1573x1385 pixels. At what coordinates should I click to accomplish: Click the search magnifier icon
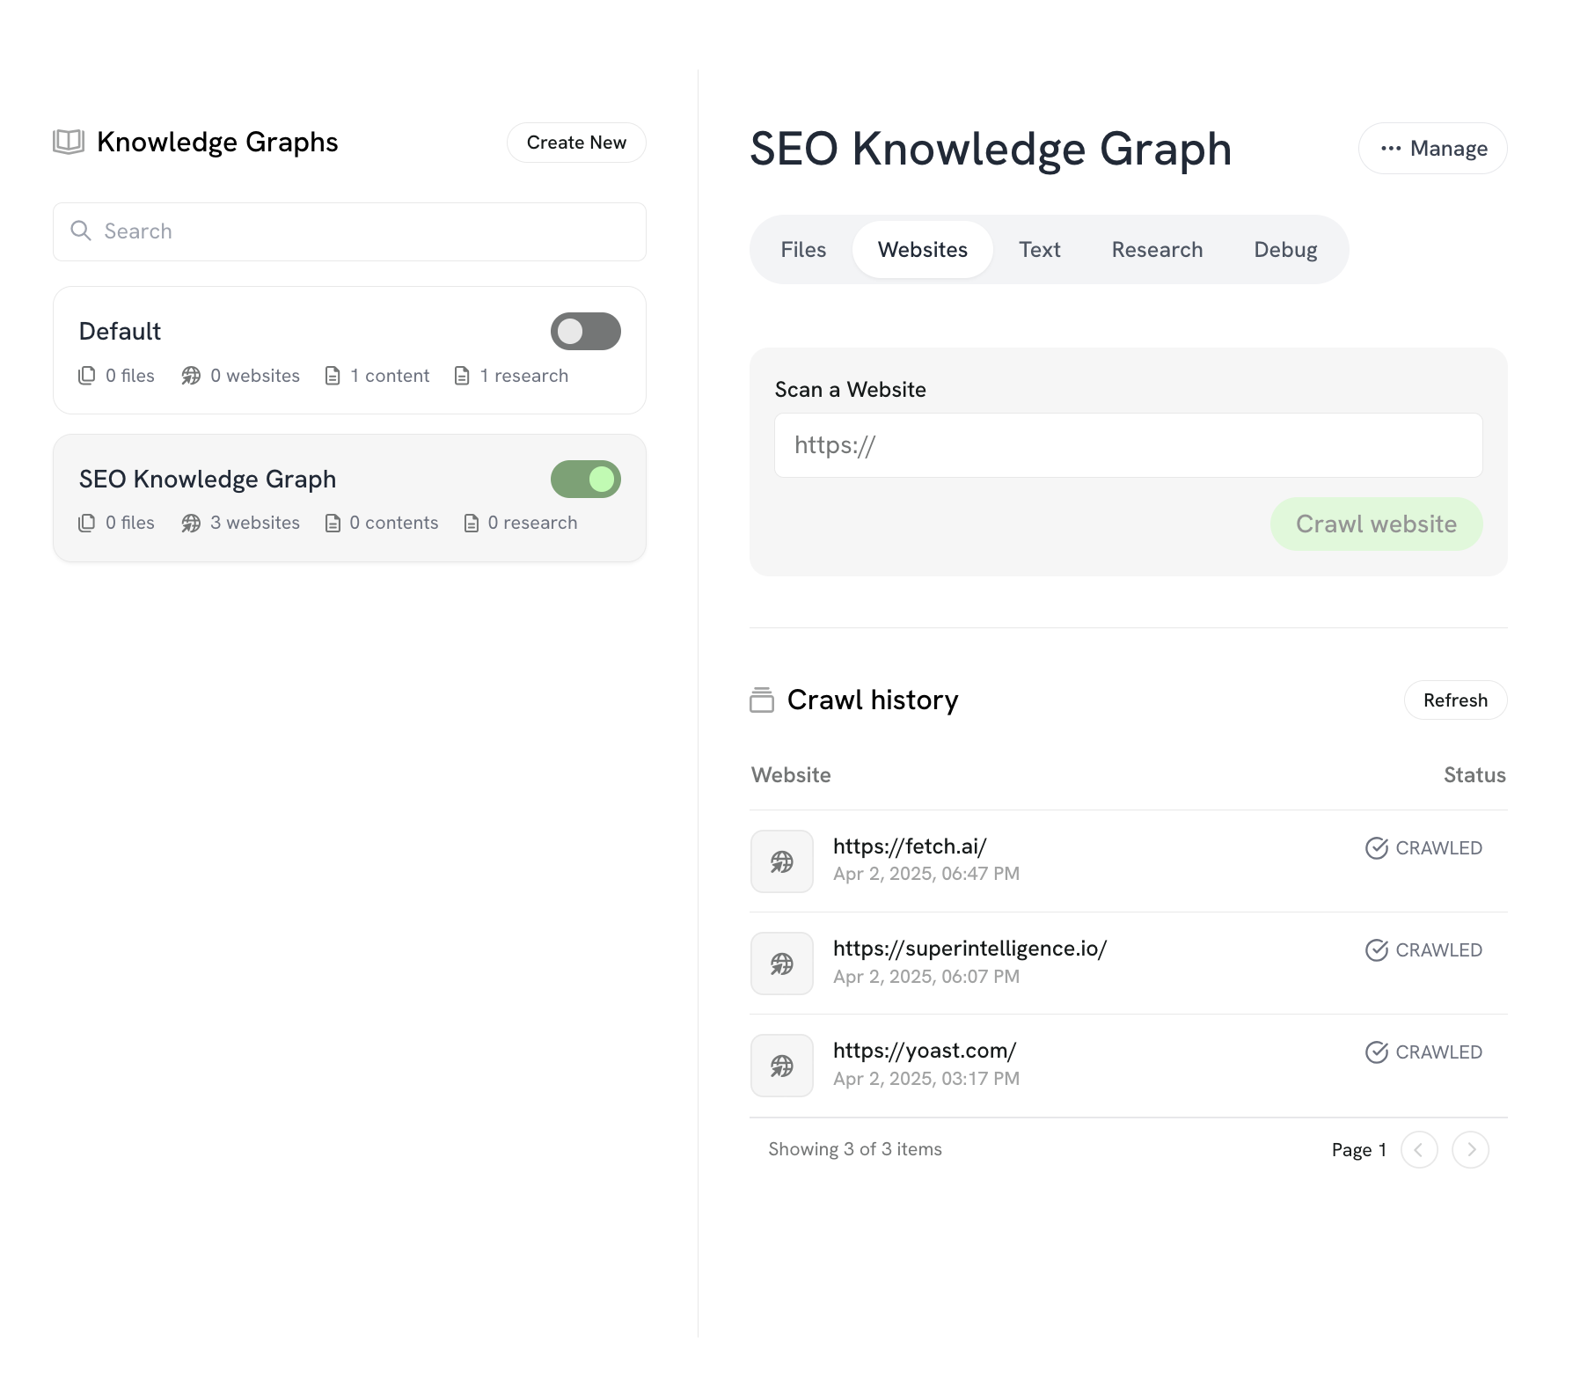click(81, 231)
